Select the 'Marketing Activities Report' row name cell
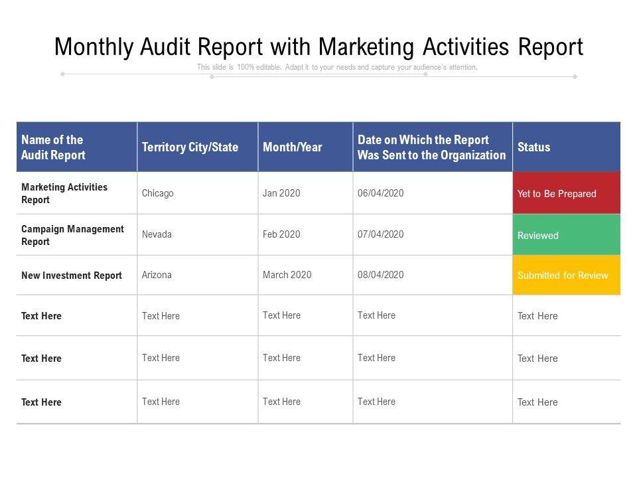Screen dimensions: 637x478 click(x=77, y=193)
